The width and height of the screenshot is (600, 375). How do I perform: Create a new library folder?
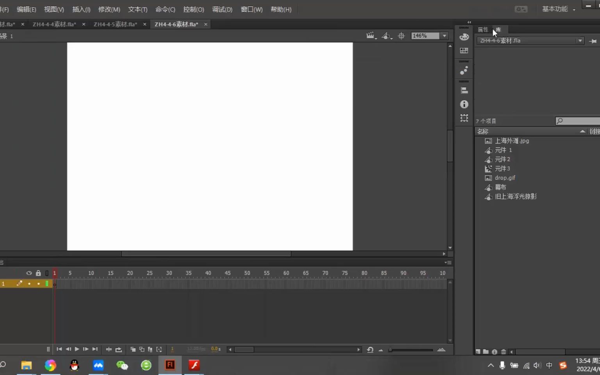tap(486, 352)
